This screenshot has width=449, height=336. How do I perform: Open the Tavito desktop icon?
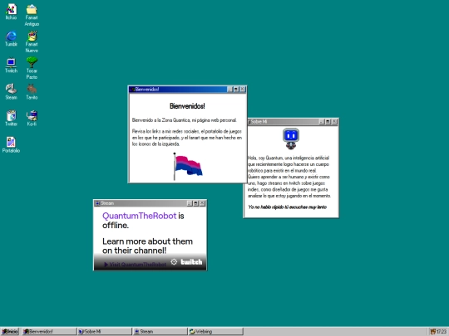point(32,92)
